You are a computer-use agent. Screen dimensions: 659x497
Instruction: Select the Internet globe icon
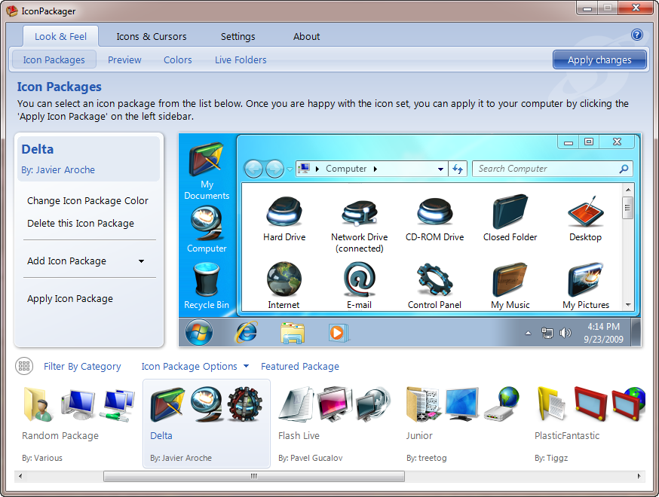pos(284,279)
